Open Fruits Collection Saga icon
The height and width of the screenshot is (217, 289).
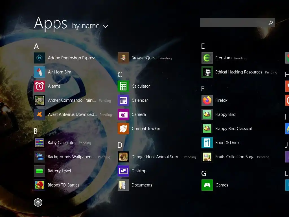(x=207, y=157)
